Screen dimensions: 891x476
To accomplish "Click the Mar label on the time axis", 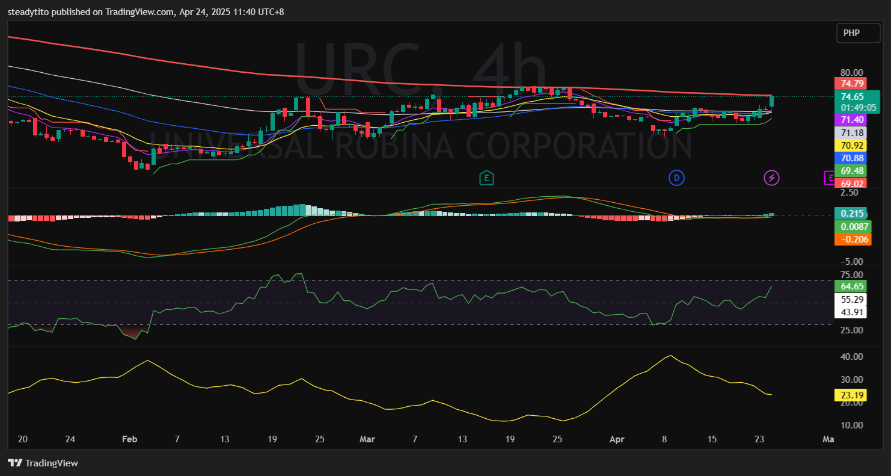I will (x=367, y=439).
